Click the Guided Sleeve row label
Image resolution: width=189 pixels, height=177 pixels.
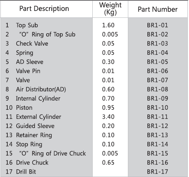coord(35,126)
